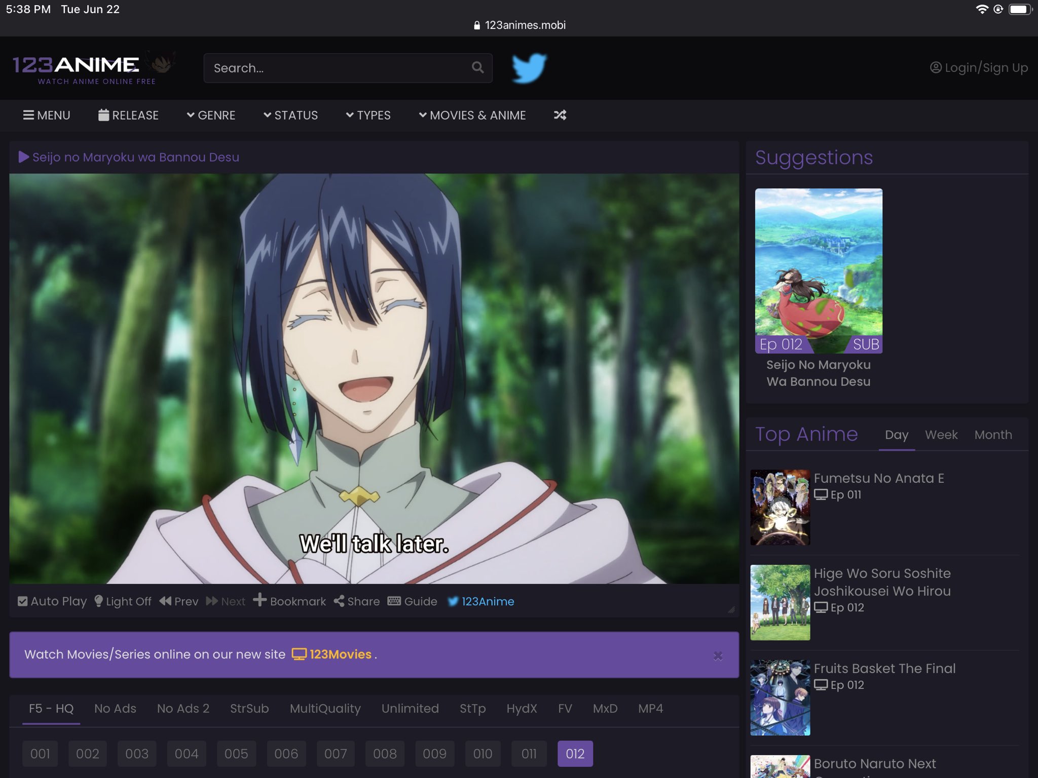
Task: Select the MP4 server tab
Action: coord(650,708)
